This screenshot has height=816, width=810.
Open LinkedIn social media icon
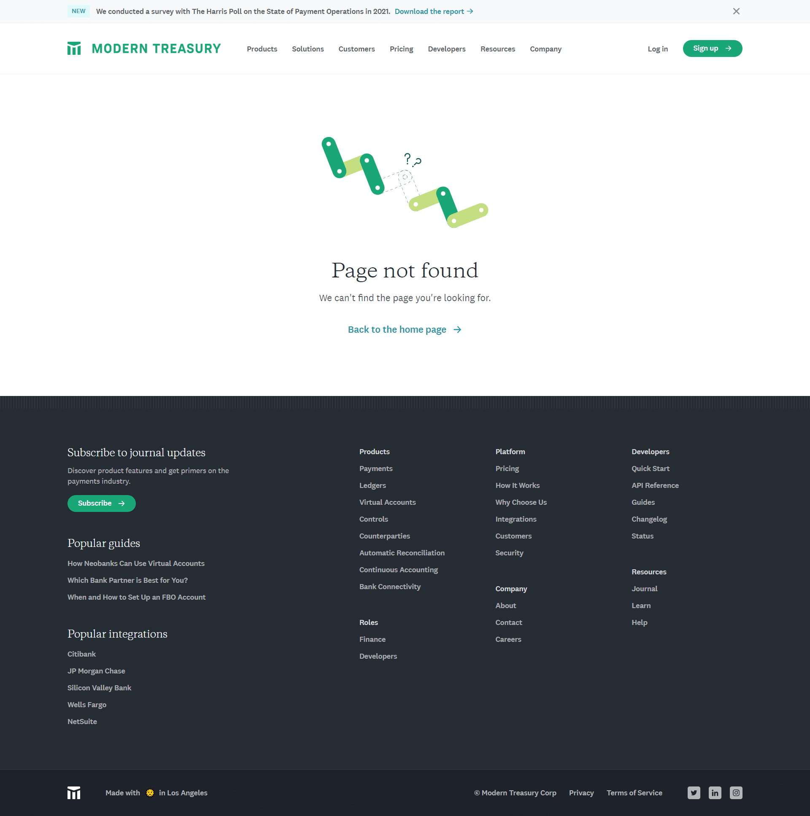pos(715,793)
